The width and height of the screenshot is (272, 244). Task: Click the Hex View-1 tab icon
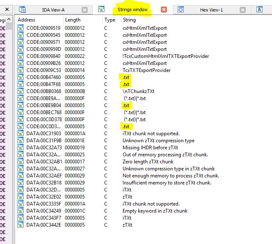(x=180, y=10)
